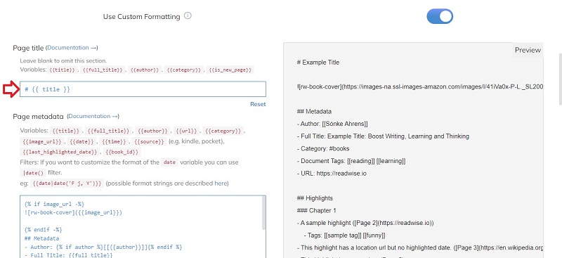
Task: Click the Preview label in the preview panel
Action: coord(528,50)
